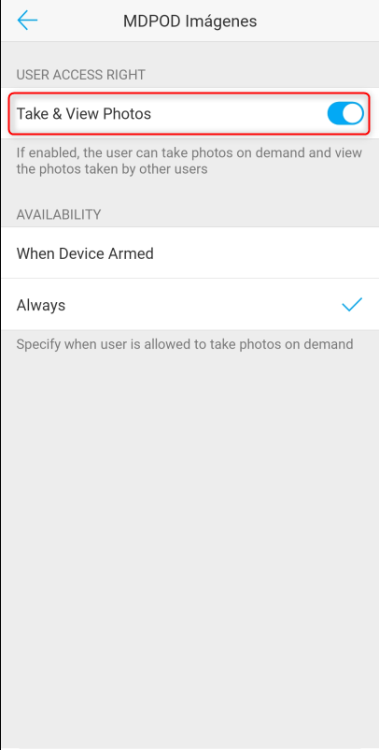Click the MDPOD Imágenes page title
Viewport: 379px width, 750px height.
pyautogui.click(x=190, y=22)
